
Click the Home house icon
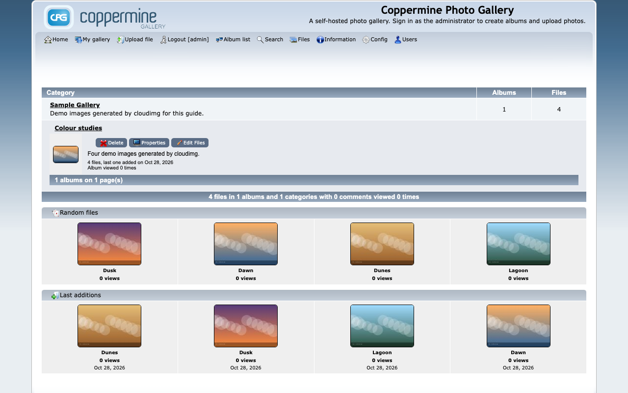click(x=48, y=40)
